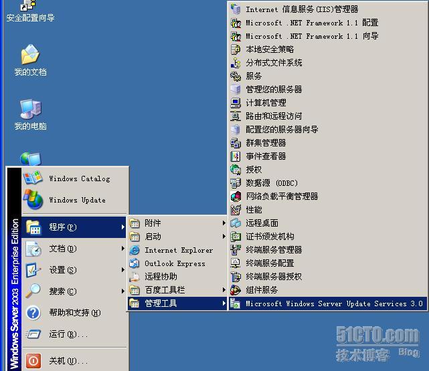This screenshot has width=429, height=371.
Task: Open 附件 folder entry label
Action: tap(153, 223)
